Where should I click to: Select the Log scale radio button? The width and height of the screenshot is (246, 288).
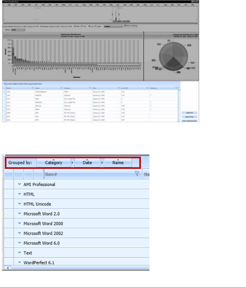90,27
